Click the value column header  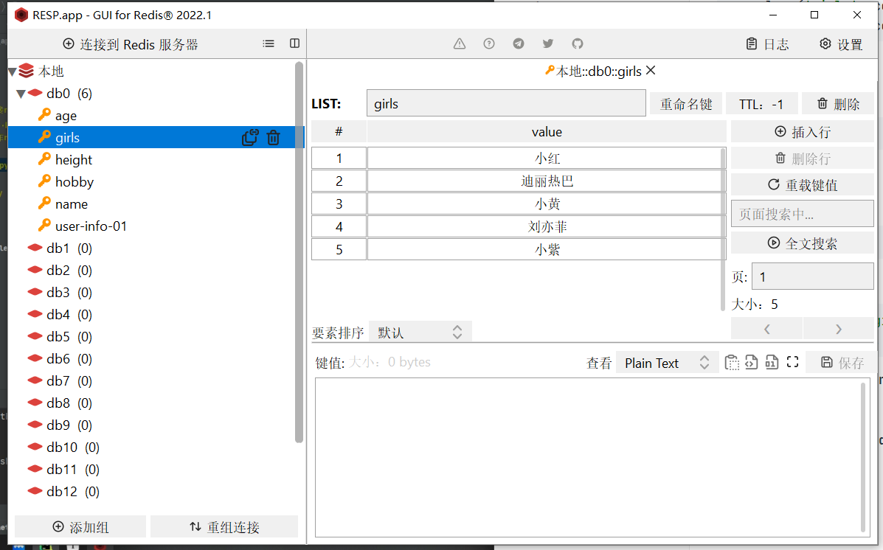547,132
